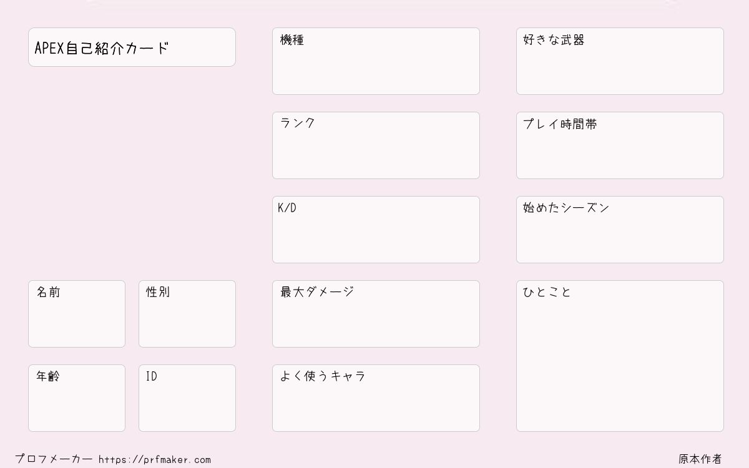Select the プレイ時間帯 field box
Screen dimensions: 749x468
coord(620,145)
